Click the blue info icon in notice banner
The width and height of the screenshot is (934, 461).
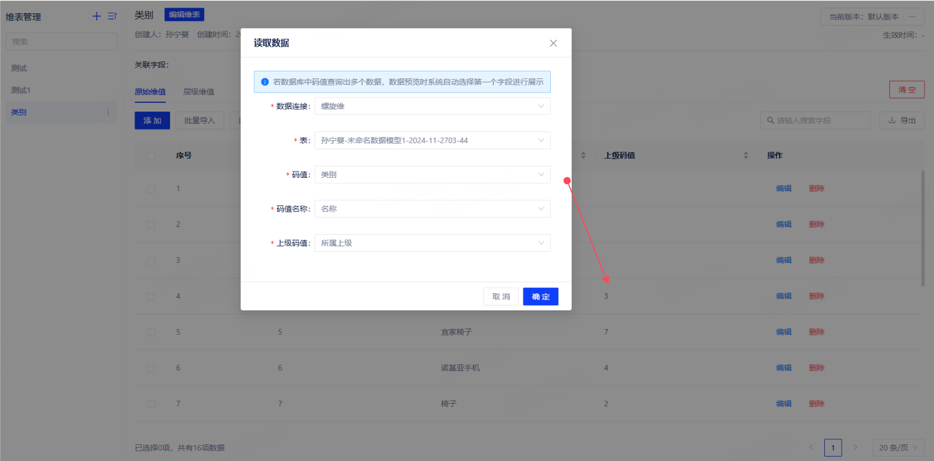click(265, 82)
